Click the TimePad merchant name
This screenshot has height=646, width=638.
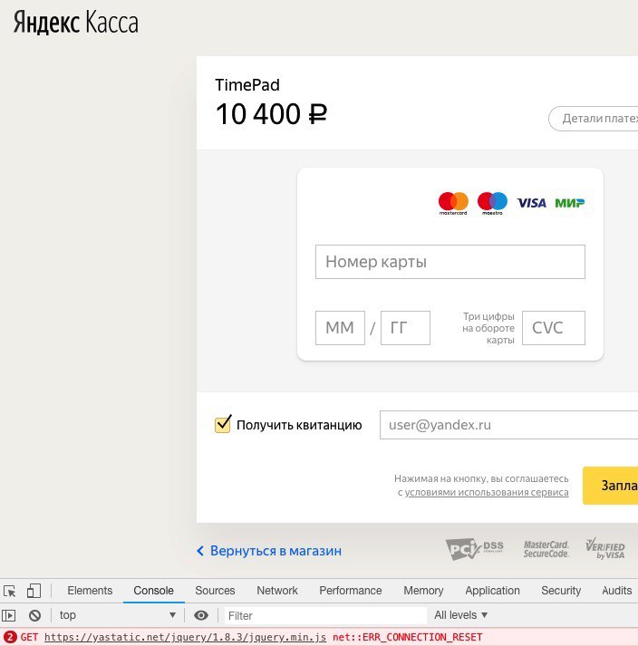[x=247, y=85]
